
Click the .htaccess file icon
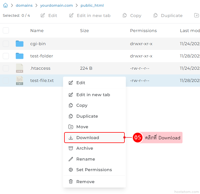coord(19,68)
